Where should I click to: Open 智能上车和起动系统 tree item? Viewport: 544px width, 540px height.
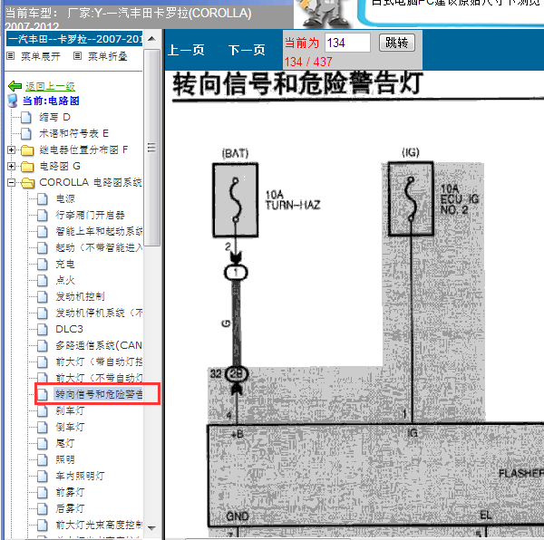[x=99, y=232]
